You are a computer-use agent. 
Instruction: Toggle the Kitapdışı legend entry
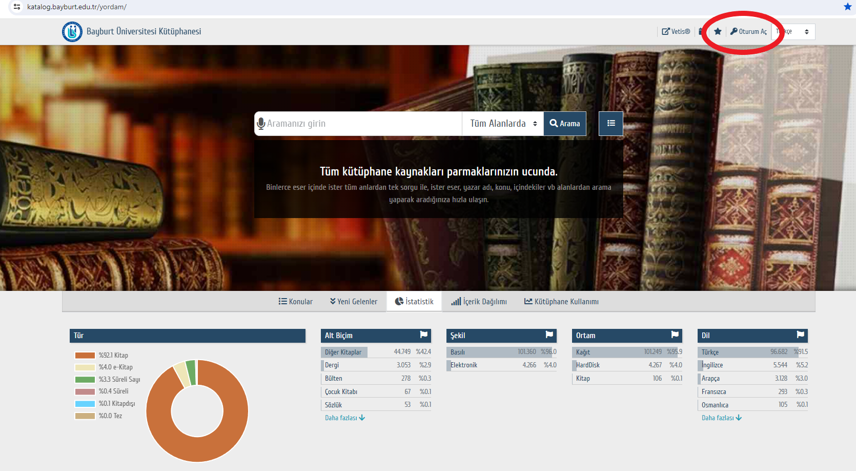pyautogui.click(x=116, y=404)
